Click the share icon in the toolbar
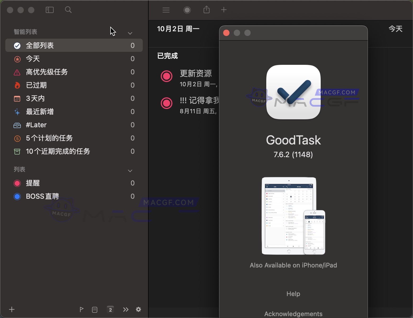 point(206,10)
